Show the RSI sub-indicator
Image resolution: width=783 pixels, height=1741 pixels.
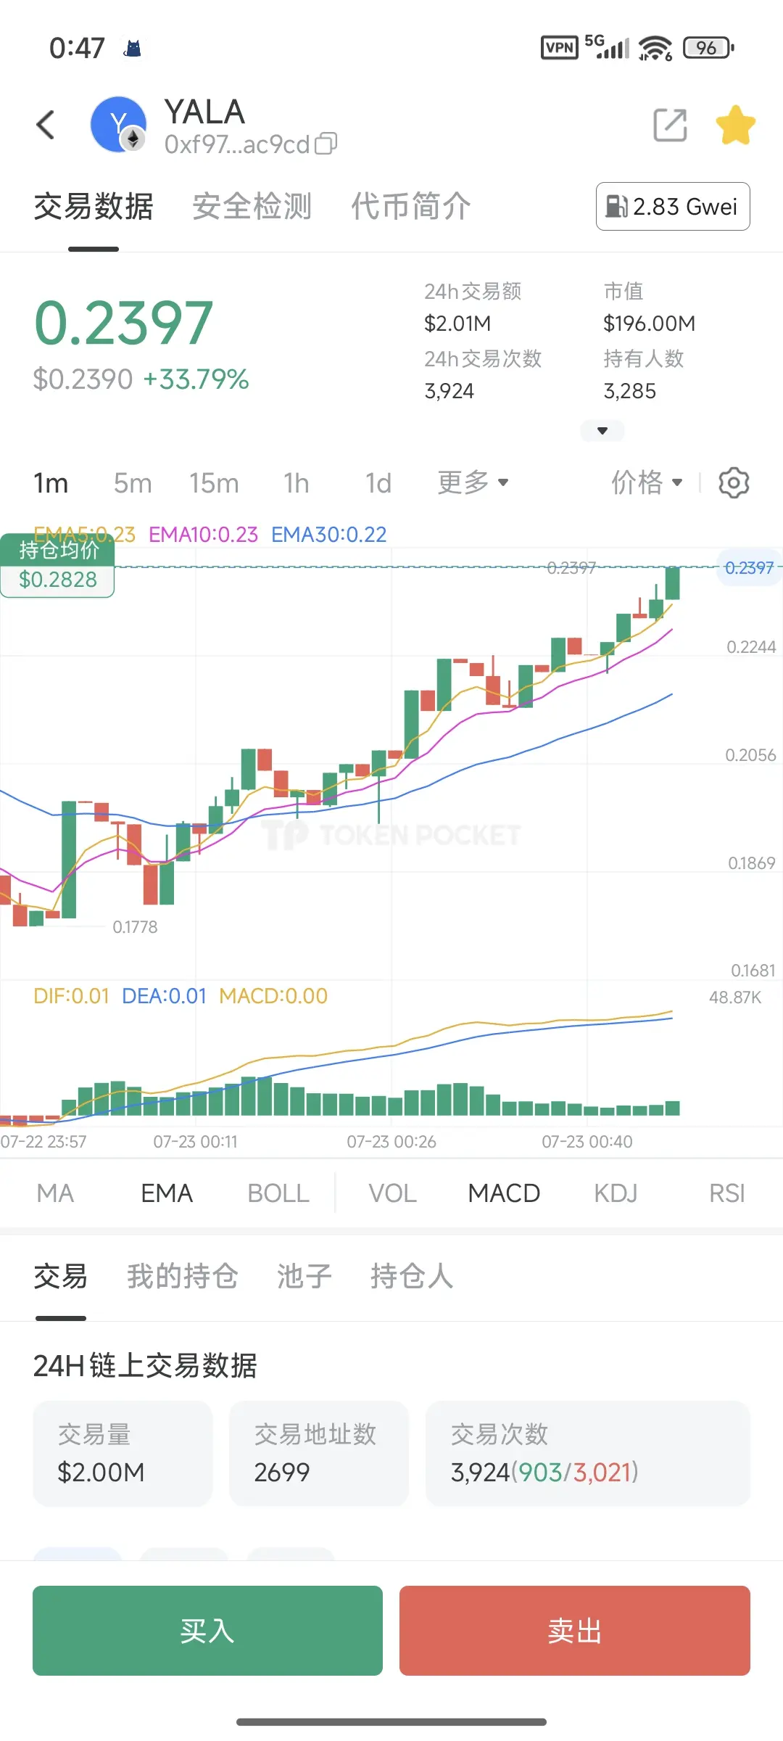coord(727,1193)
